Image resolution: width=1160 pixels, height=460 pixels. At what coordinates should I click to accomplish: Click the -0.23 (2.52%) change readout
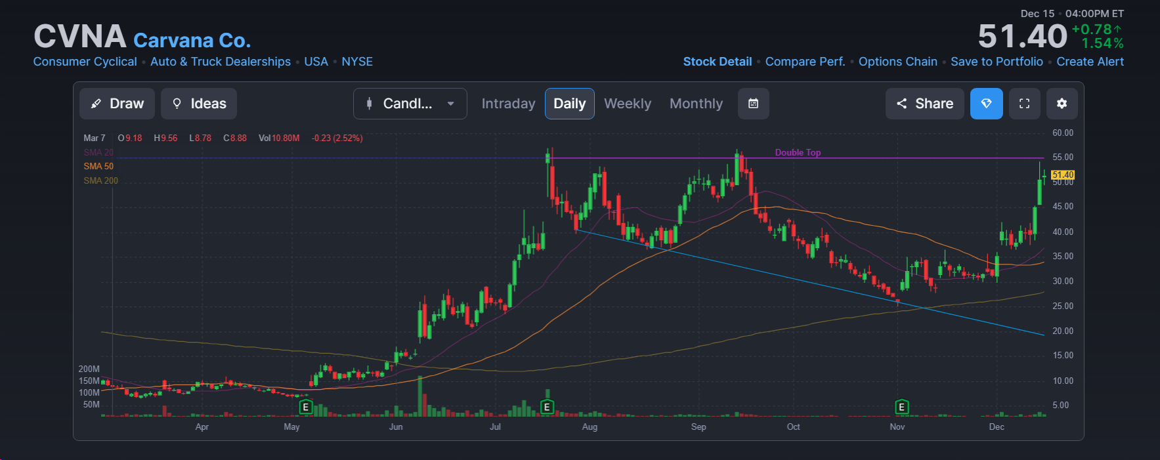click(x=337, y=138)
